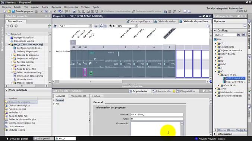Toggle the Filtro checkbox in catalog
The image size is (252, 141).
tap(215, 39)
